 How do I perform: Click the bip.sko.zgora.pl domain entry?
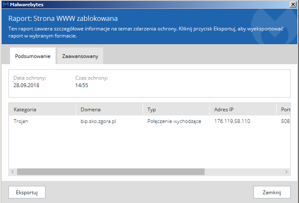[x=98, y=121]
